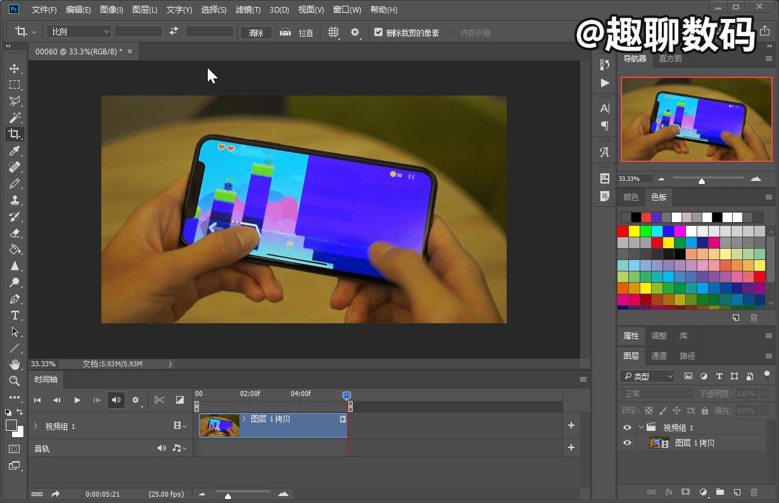Click the blue playhead marker in the timeline
This screenshot has height=503, width=779.
(x=347, y=394)
